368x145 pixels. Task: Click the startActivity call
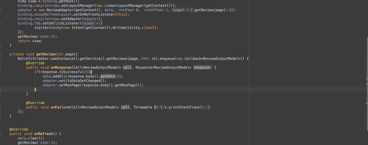[x=48, y=28]
